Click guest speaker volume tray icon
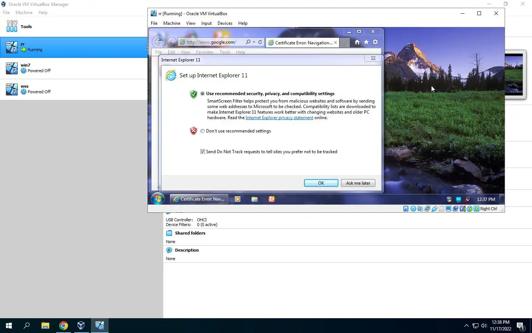The image size is (532, 333). [x=467, y=199]
